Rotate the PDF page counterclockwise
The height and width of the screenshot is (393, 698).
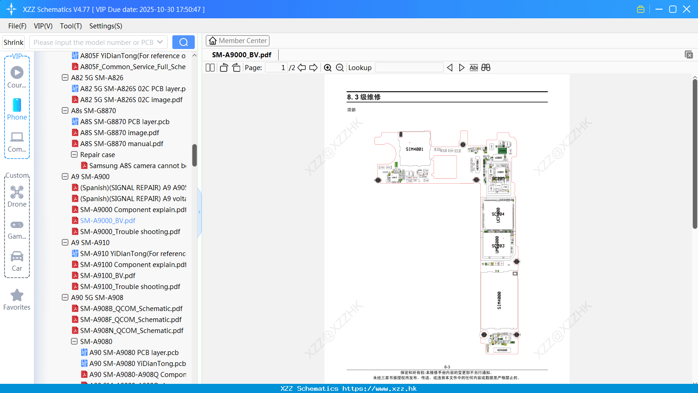(x=224, y=68)
